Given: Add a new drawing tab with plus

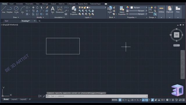Looking at the screenshot, I should (40, 21).
